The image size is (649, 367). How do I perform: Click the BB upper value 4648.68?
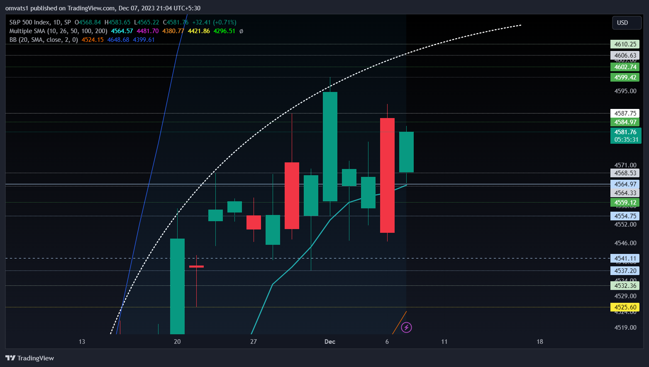(118, 40)
